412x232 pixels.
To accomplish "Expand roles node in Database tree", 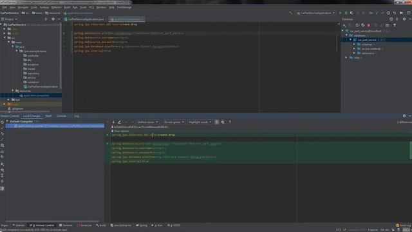I will coord(346,57).
